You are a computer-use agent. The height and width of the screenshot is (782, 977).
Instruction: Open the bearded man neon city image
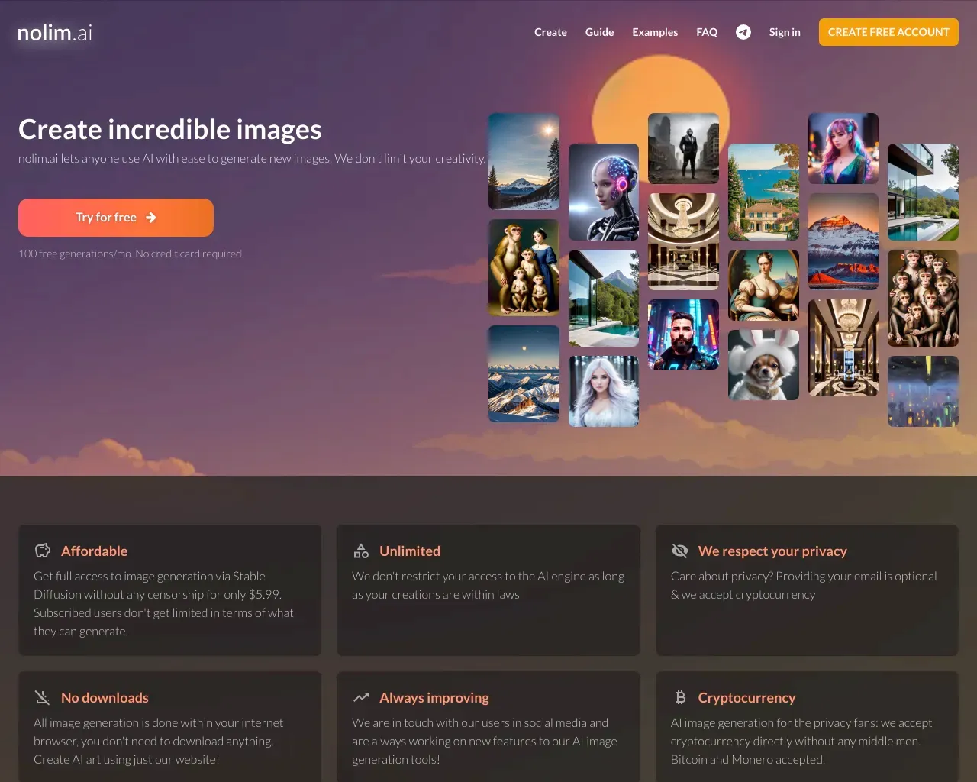click(x=683, y=334)
